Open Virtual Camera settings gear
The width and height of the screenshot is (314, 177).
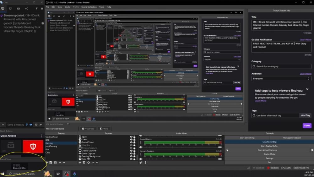point(312,150)
